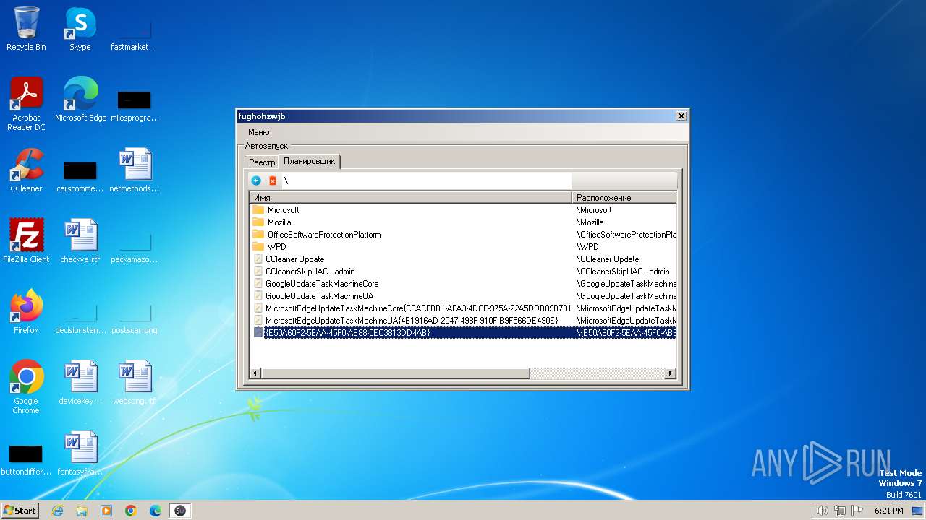Screen dimensions: 926x520
Task: Open netmethods document icon on desktop
Action: (135, 170)
